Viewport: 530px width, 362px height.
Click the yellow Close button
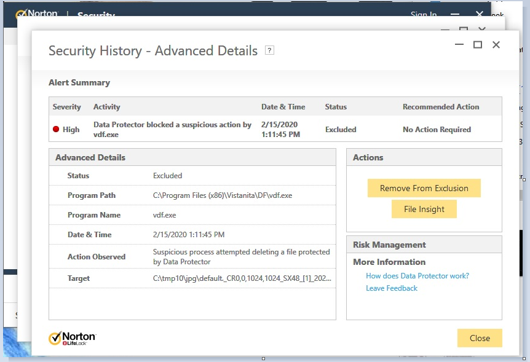(x=480, y=338)
